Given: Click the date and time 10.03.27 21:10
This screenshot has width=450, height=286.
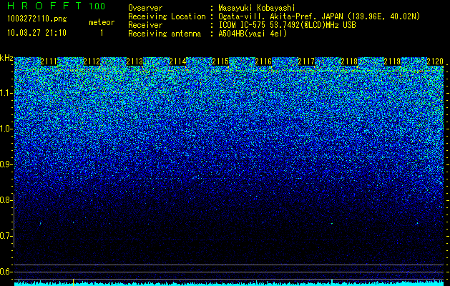Looking at the screenshot, I should click(37, 33).
